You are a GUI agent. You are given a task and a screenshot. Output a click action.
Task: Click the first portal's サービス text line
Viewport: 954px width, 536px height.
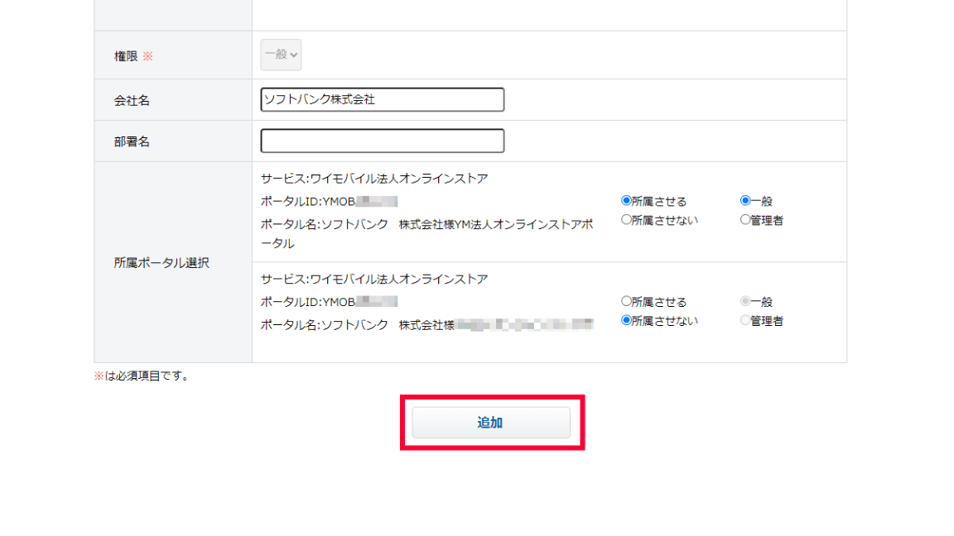[374, 178]
